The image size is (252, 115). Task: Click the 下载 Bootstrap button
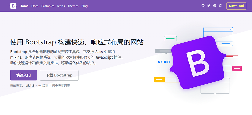click(59, 75)
